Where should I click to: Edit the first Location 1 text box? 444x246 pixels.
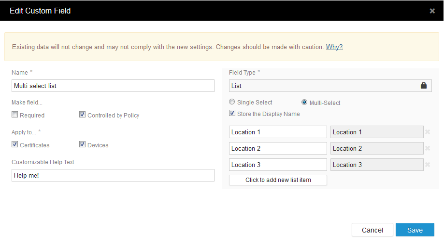278,132
